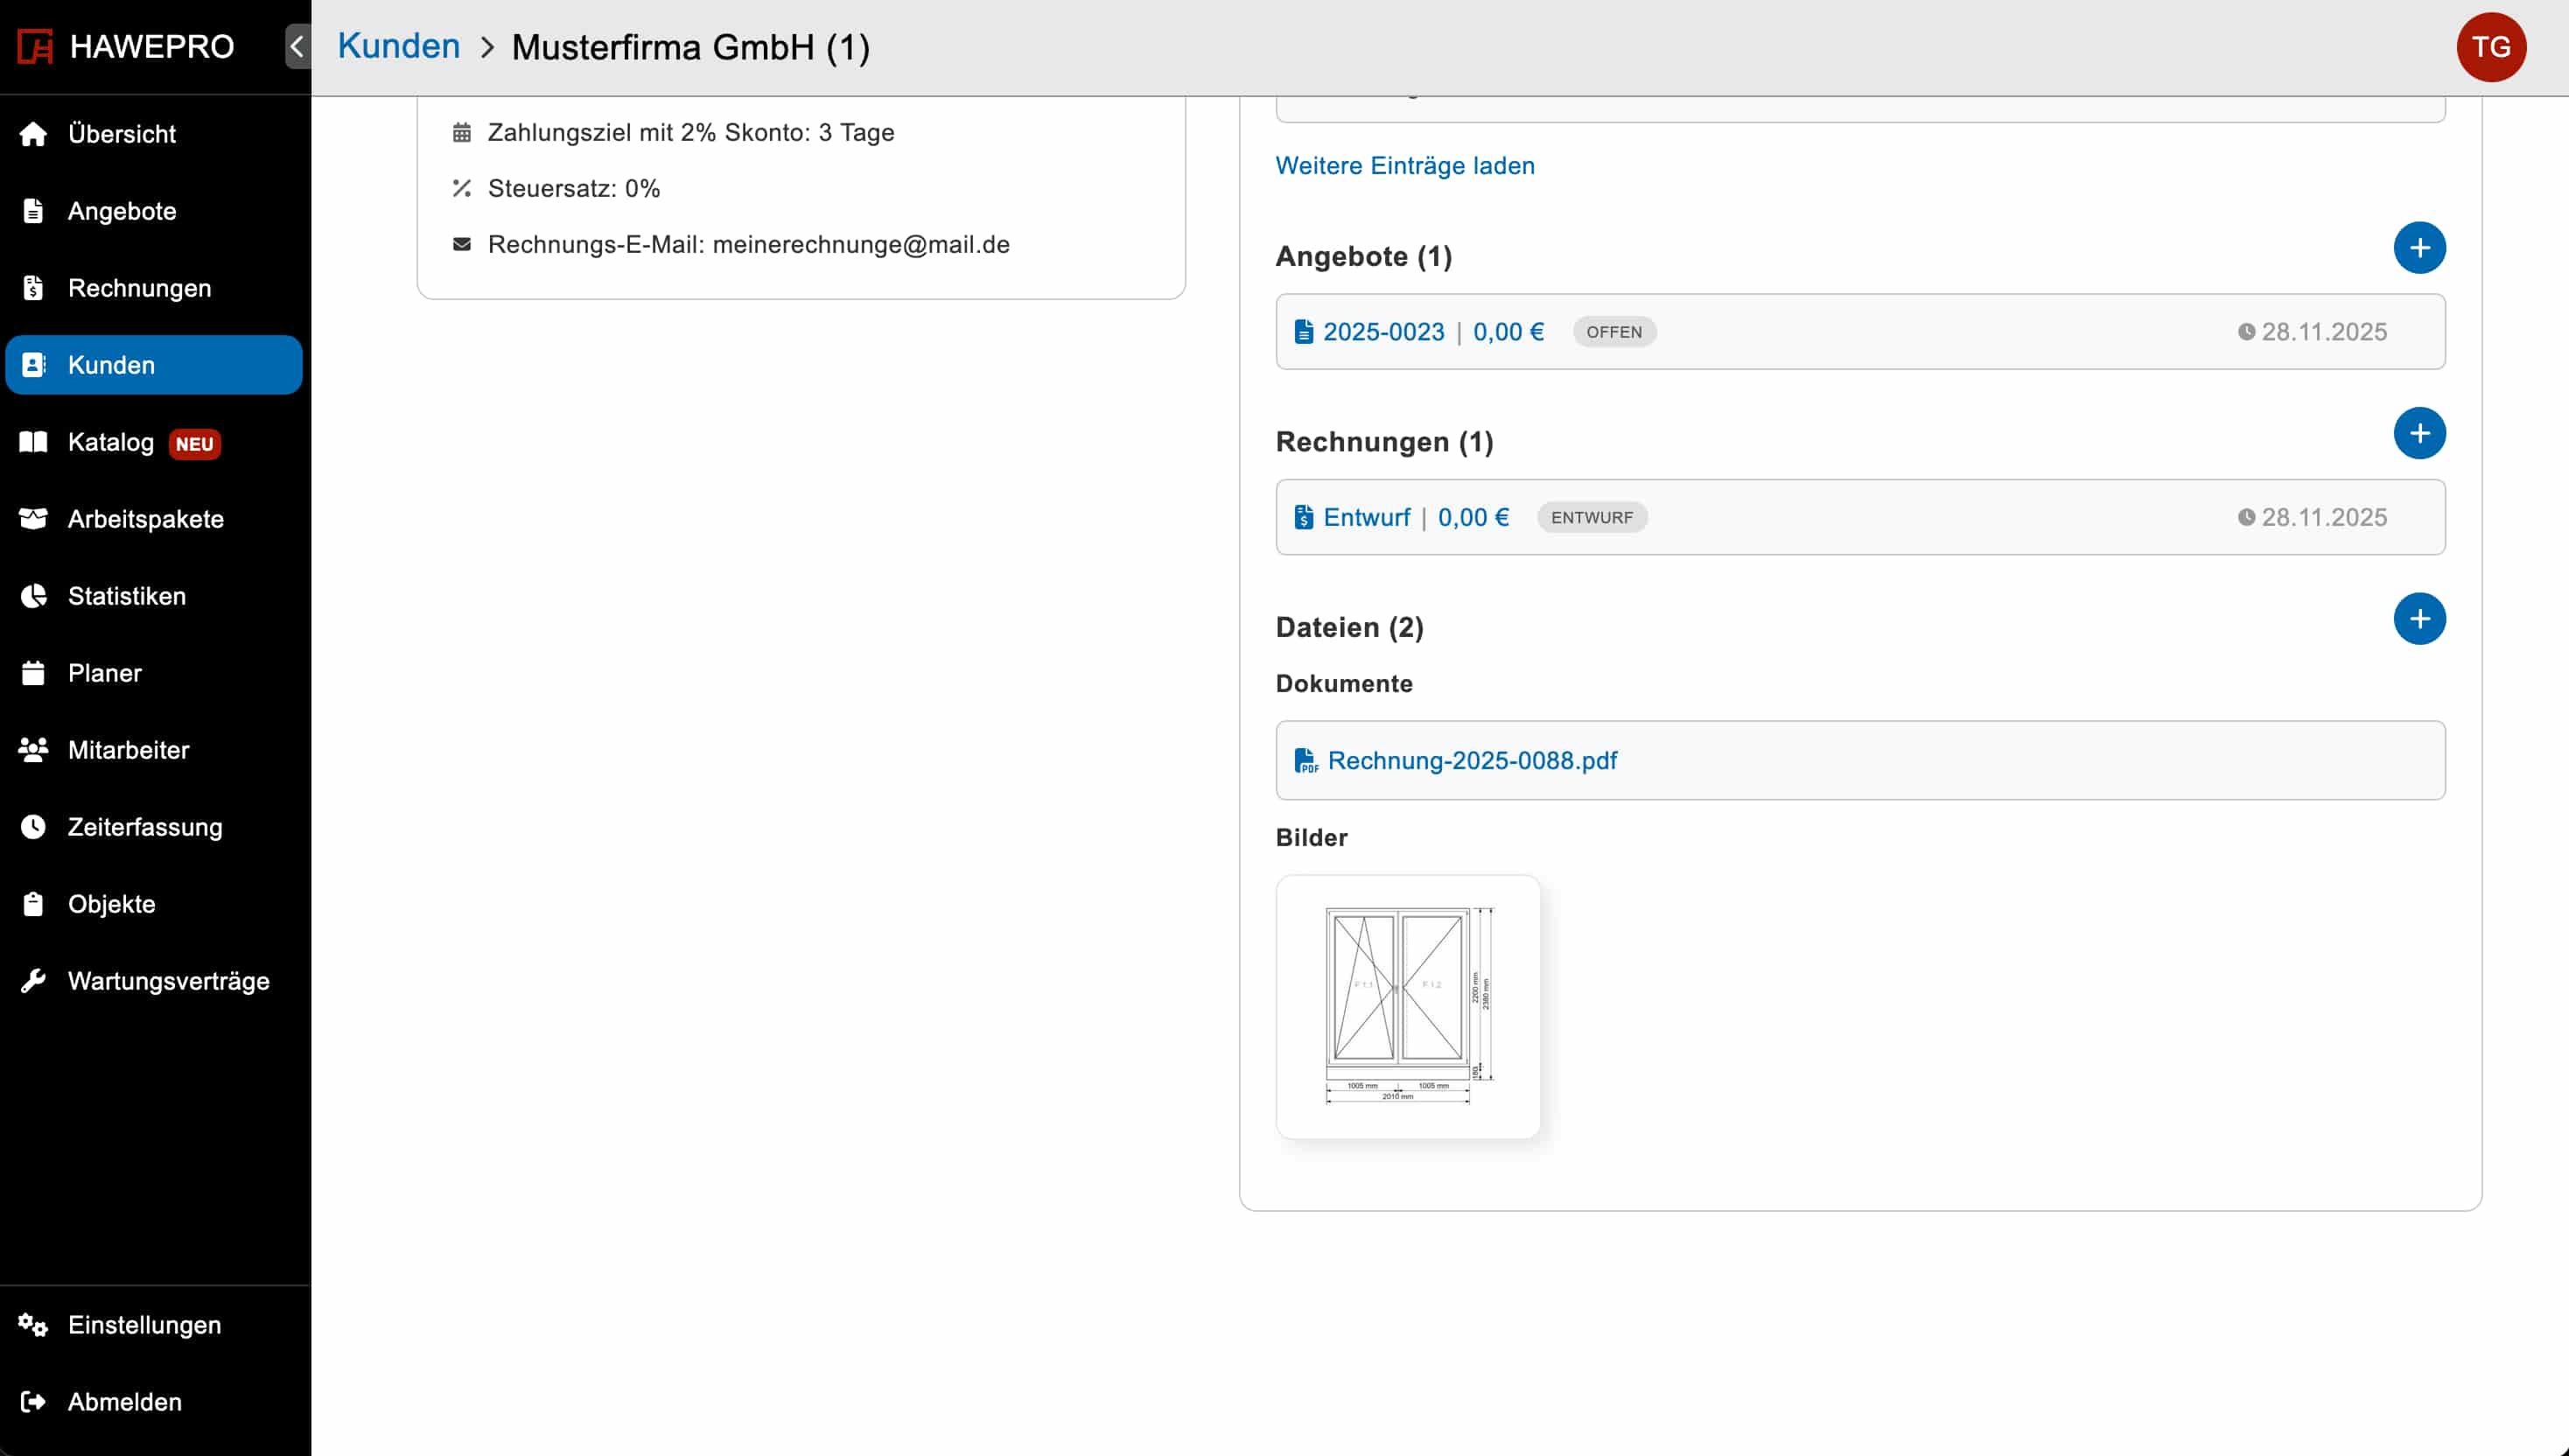
Task: Click the HAWEPRO logo icon
Action: pos(36,46)
